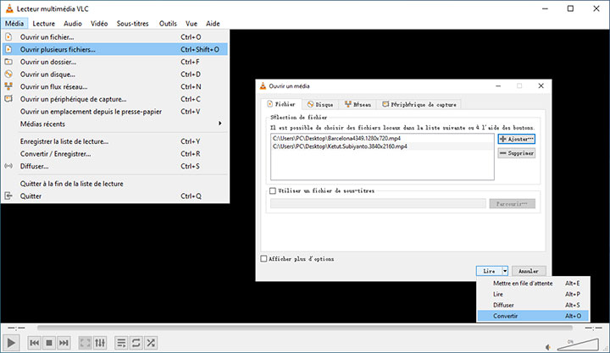Screen dimensions: 610x353
Task: Select Ketut.Subiyanto.3840x2160.mp4 file row
Action: pos(382,146)
